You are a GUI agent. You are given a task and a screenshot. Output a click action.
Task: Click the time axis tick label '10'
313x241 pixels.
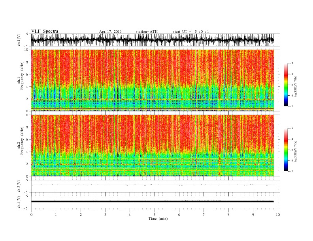point(278,215)
